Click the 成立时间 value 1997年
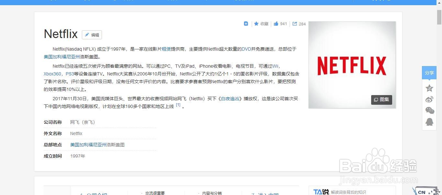 78,156
